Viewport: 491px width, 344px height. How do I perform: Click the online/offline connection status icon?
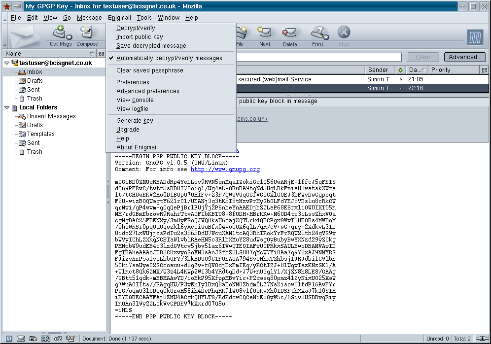point(482,339)
